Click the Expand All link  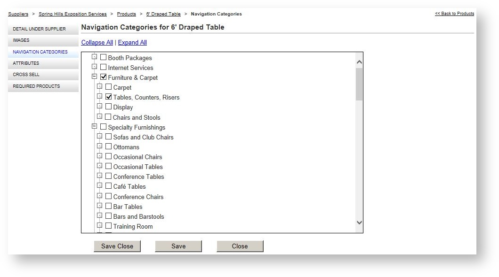(x=132, y=42)
